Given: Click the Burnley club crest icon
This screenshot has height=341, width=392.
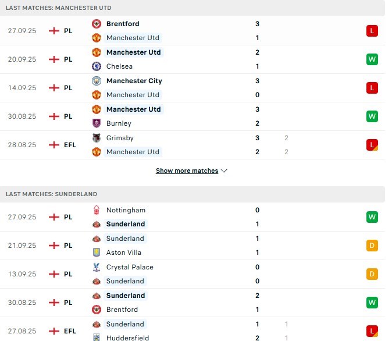Looking at the screenshot, I should 97,123.
